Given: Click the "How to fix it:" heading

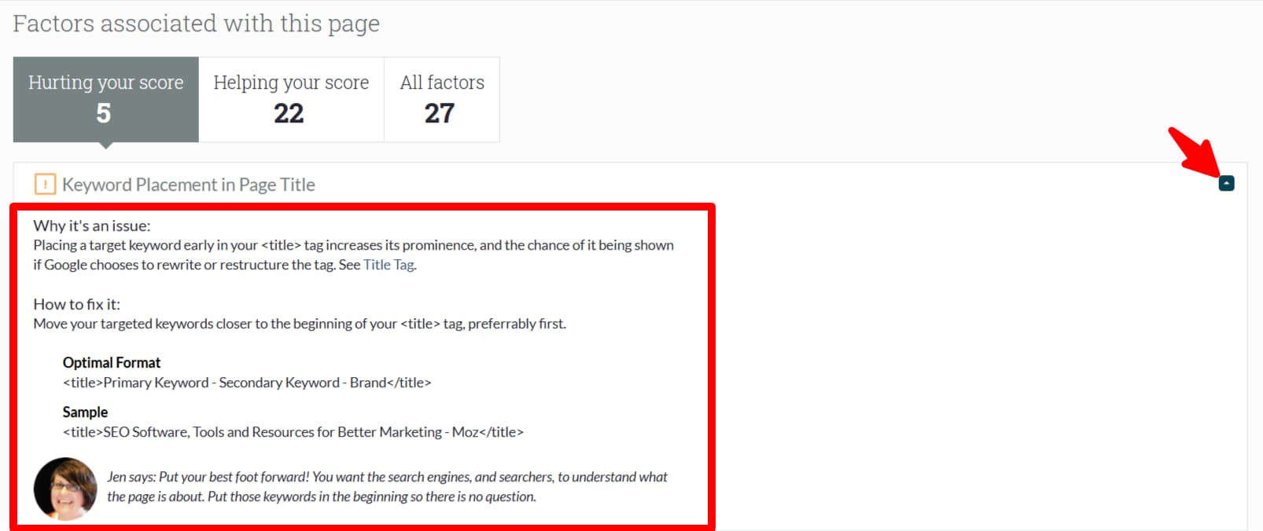Looking at the screenshot, I should click(x=77, y=304).
